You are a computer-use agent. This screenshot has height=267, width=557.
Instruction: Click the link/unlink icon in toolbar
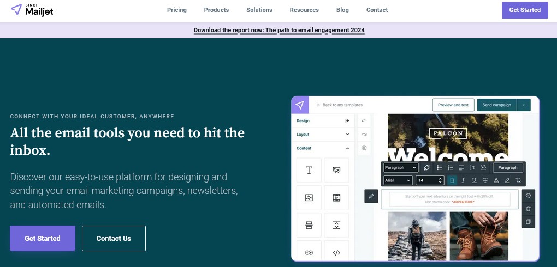[426, 168]
